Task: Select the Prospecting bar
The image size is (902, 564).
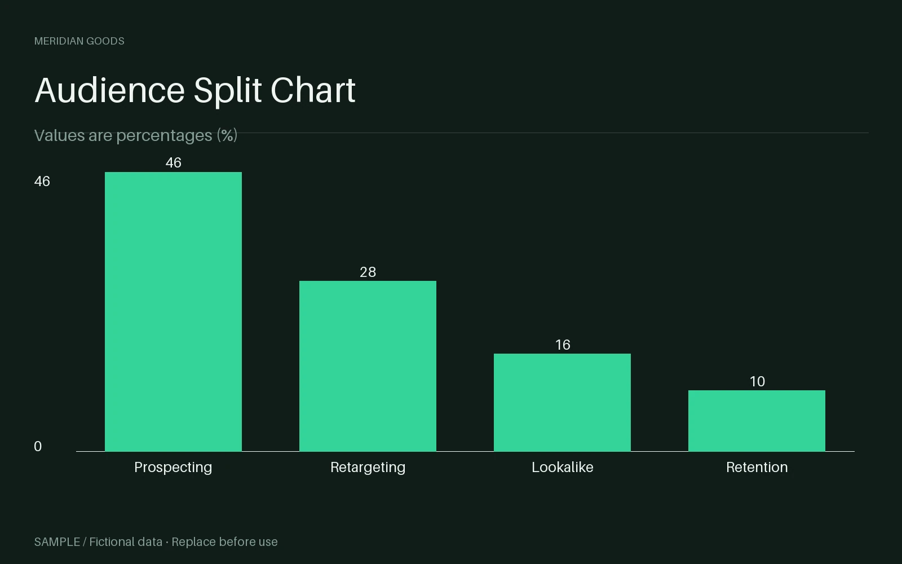Action: [x=173, y=311]
